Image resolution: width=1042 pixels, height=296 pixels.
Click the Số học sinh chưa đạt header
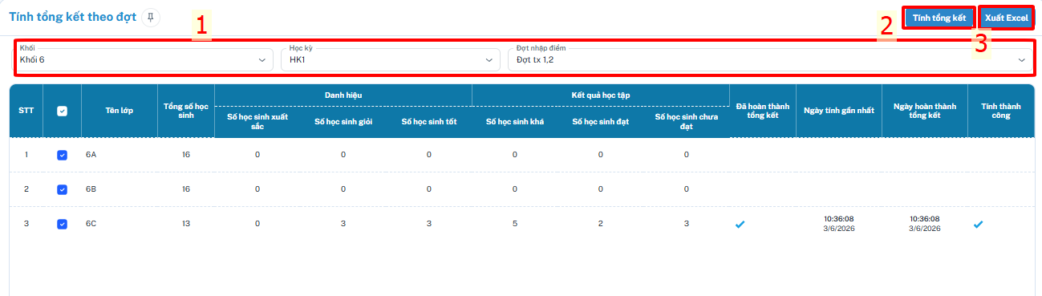click(687, 121)
